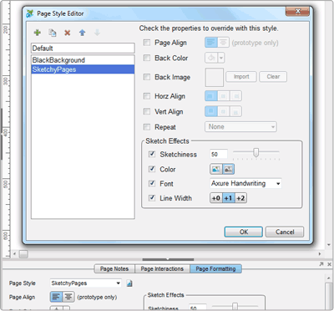Click the Default style name field
The height and width of the screenshot is (311, 334).
83,48
